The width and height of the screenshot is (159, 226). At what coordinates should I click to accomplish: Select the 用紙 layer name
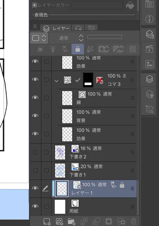point(74,211)
